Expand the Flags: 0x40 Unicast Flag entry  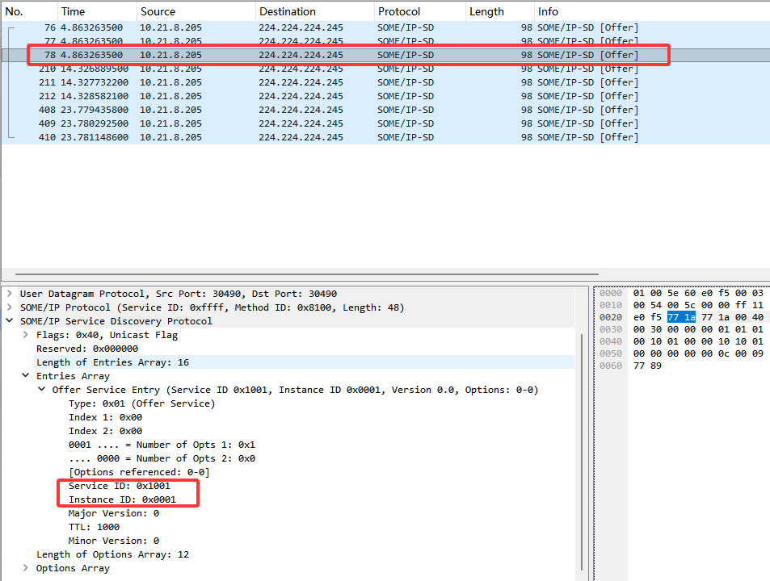click(26, 335)
